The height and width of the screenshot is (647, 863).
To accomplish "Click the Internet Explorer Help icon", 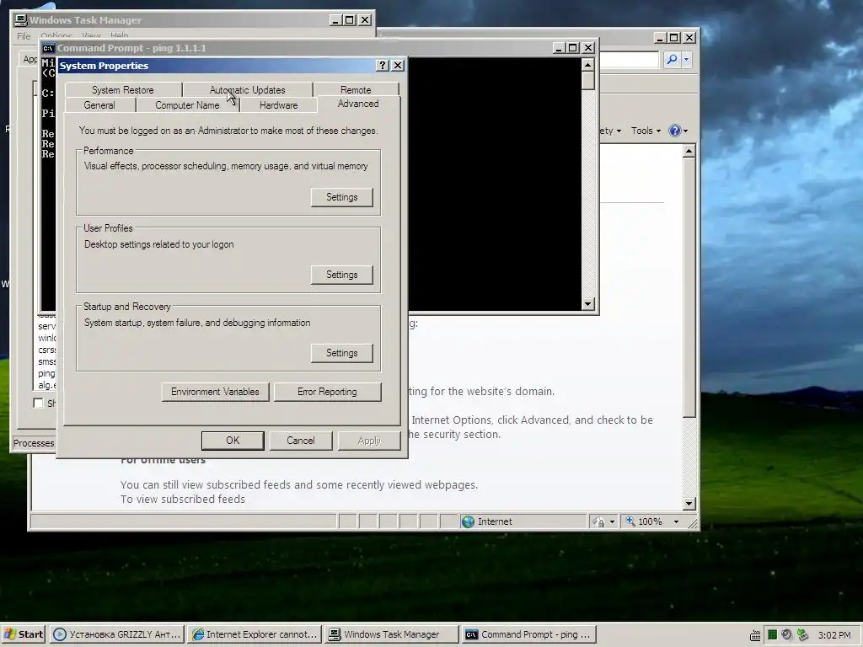I will coord(674,131).
